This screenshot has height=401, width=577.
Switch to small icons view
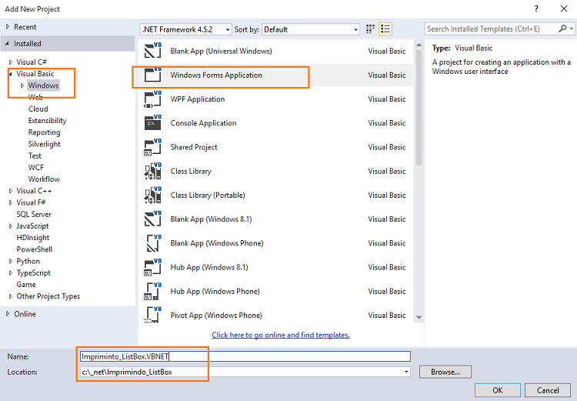coord(370,29)
